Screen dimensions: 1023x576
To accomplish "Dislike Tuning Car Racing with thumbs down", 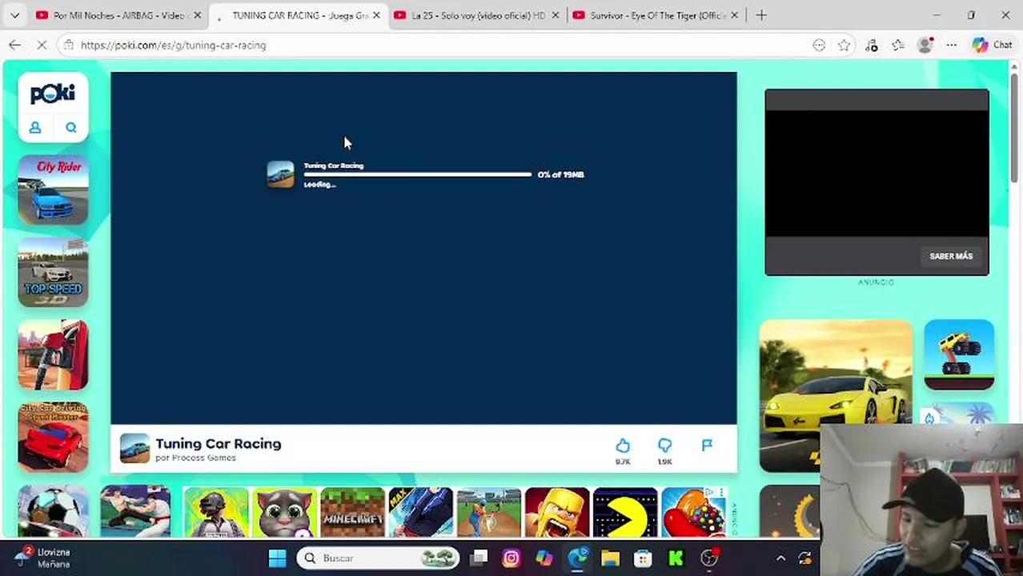I will pos(664,446).
